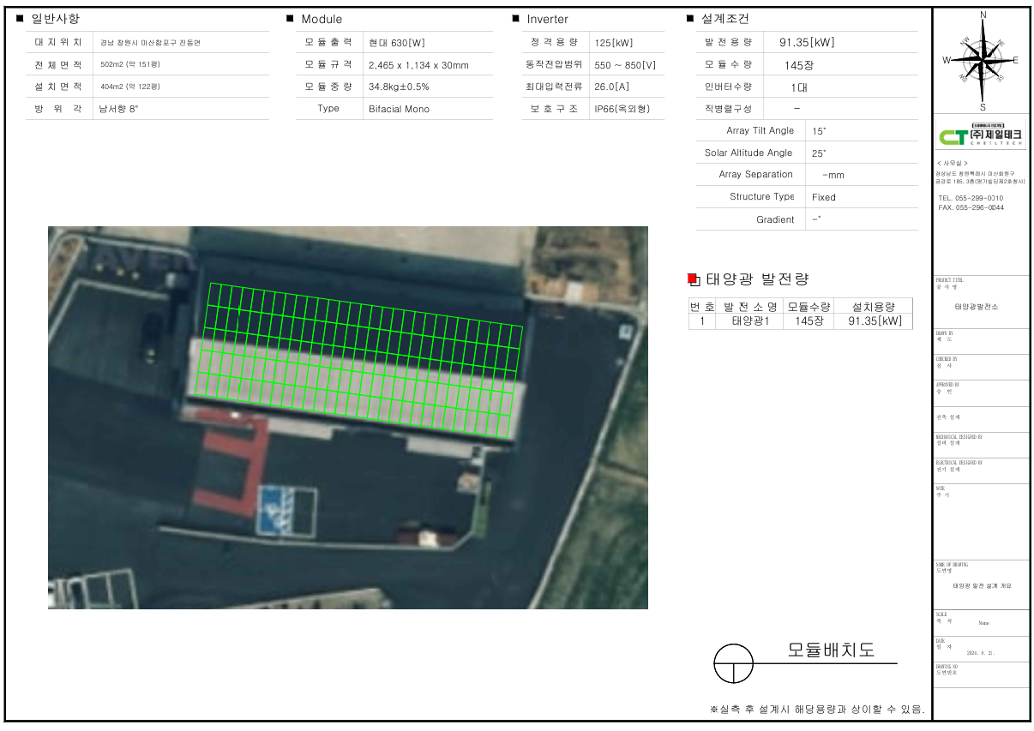Select the circle marker beside 모듈배치도
Viewport: 1034px width, 731px height.
(x=733, y=663)
